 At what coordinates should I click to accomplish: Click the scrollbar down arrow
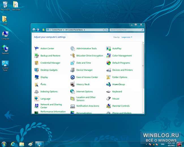point(143,113)
